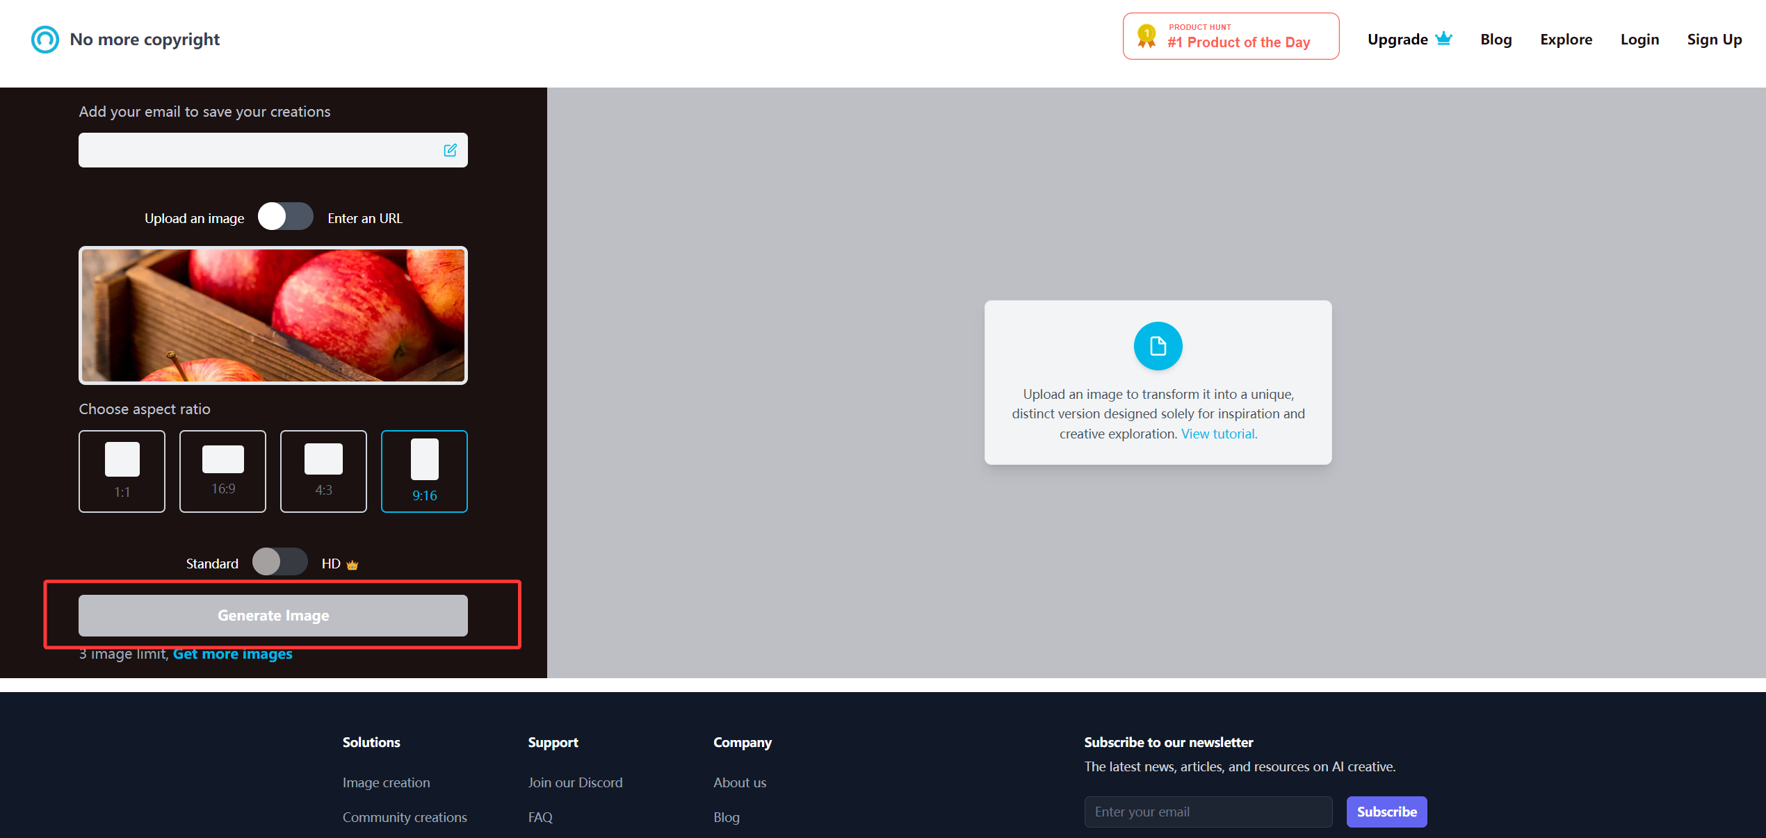Open the View tutorial link
This screenshot has height=838, width=1766.
coord(1219,434)
